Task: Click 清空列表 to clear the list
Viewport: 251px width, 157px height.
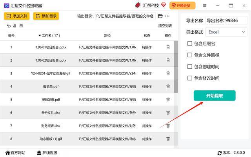Action: 165,26
